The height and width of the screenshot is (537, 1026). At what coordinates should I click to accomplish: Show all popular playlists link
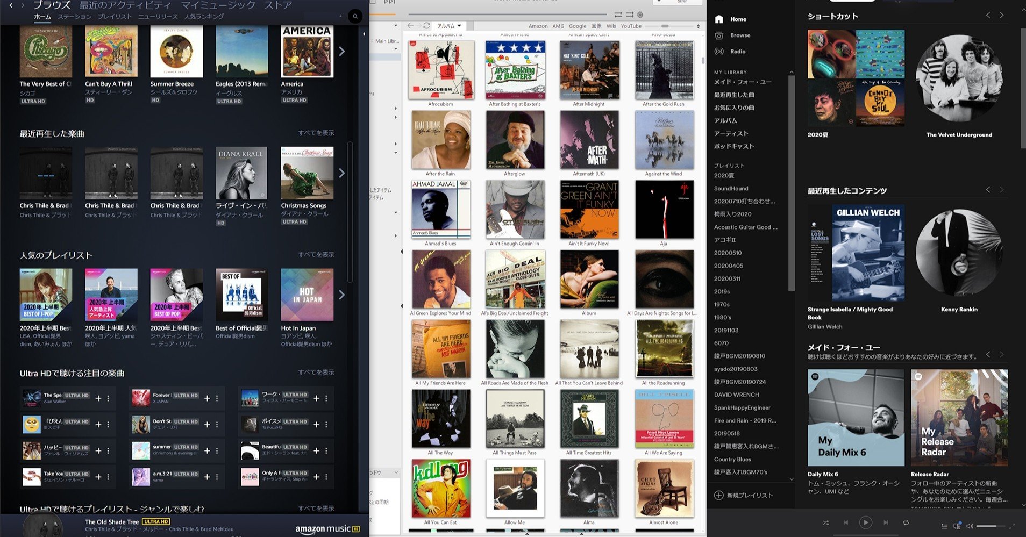point(316,255)
